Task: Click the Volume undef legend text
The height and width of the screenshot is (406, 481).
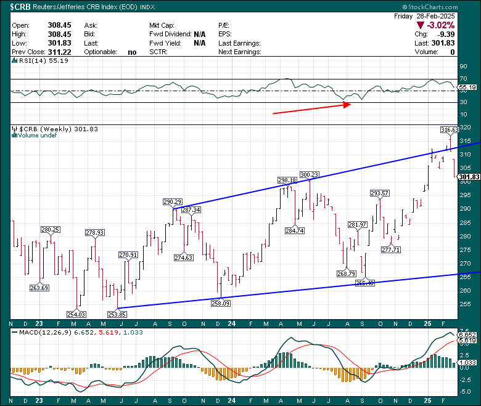Action: coord(38,136)
